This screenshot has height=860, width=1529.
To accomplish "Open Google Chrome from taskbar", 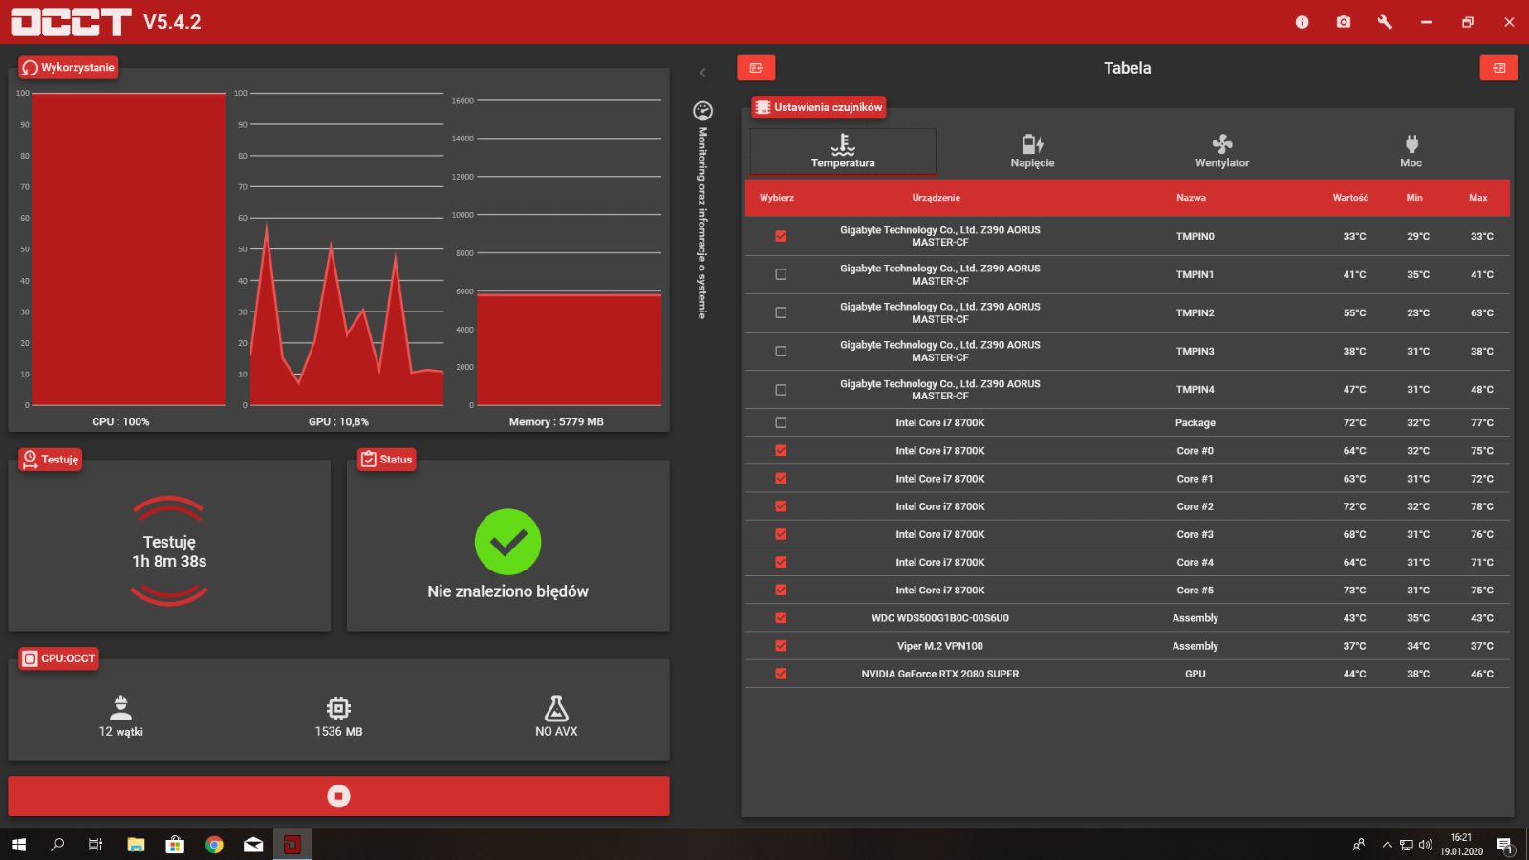I will coord(214,845).
